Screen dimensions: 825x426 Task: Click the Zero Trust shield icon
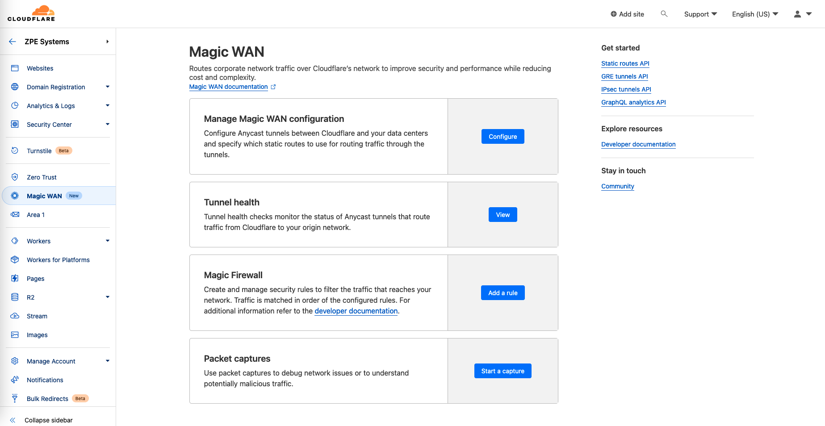point(15,177)
